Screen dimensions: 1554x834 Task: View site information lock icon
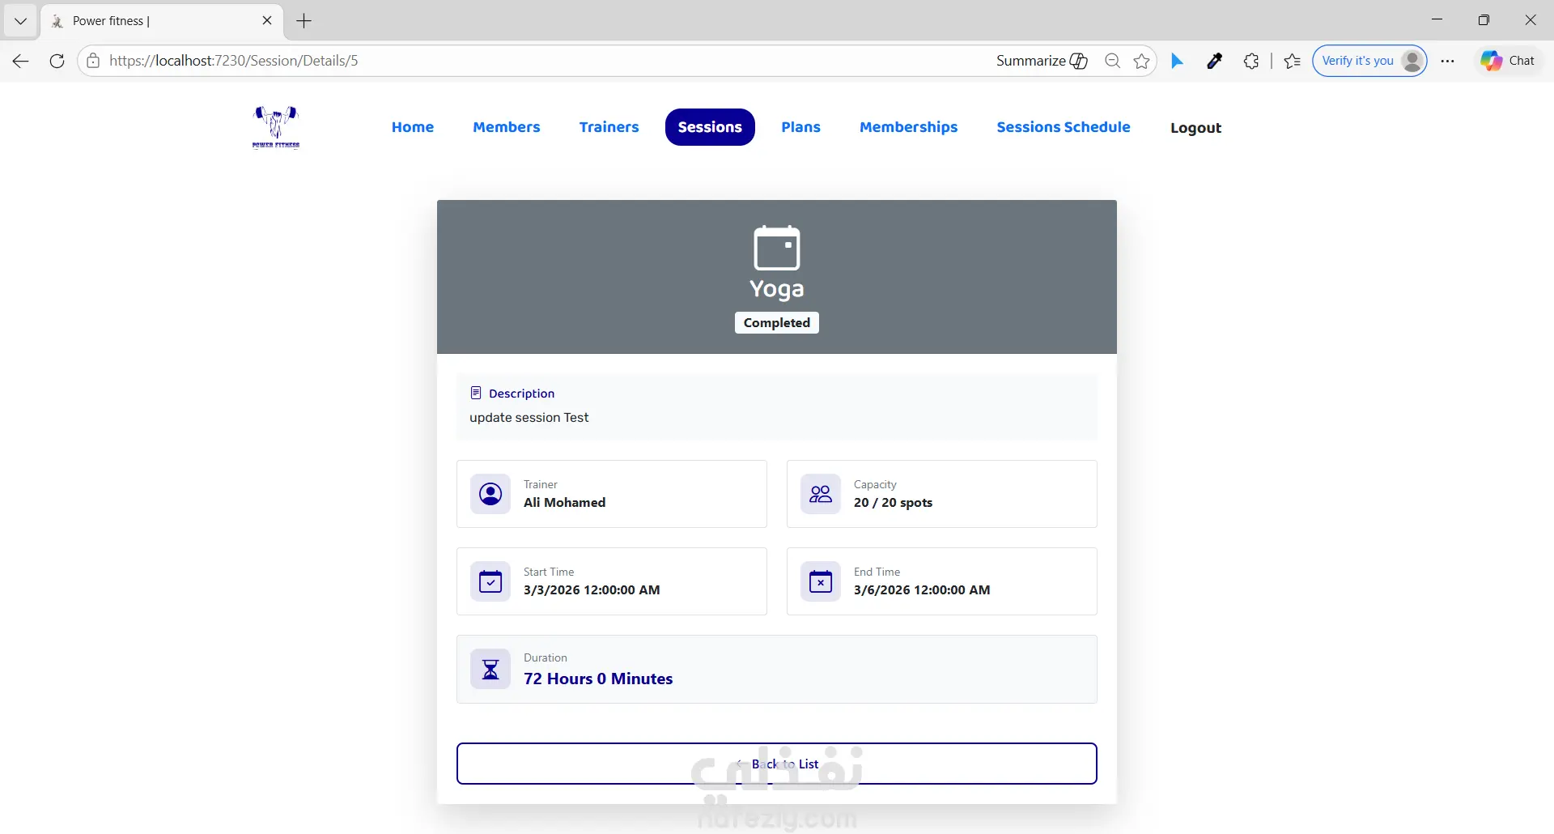click(93, 61)
